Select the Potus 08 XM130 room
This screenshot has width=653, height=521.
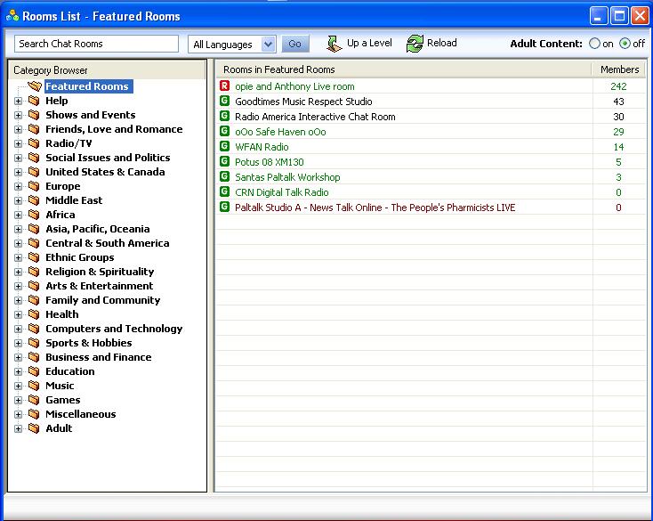[431, 162]
